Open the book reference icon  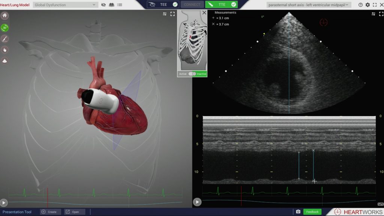pyautogui.click(x=111, y=5)
